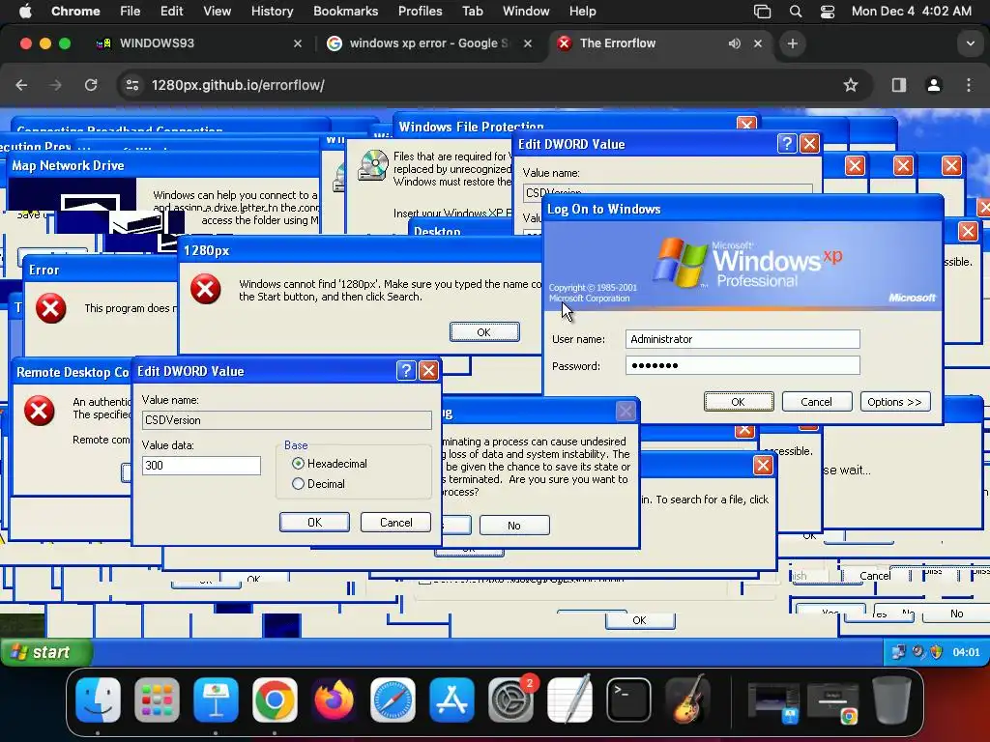This screenshot has width=990, height=742.
Task: Click No in the end process warning
Action: 514,525
